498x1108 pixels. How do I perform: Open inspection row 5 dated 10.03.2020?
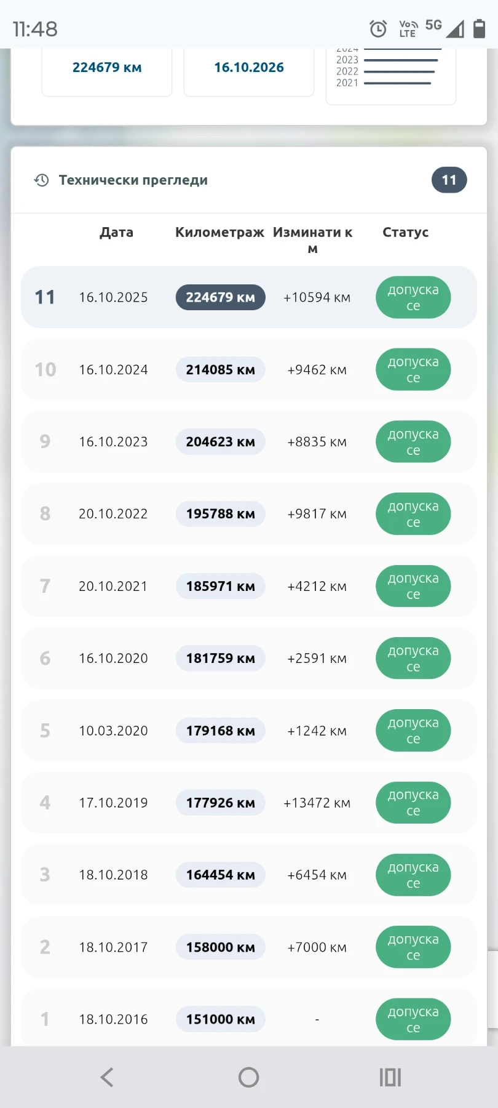(249, 731)
